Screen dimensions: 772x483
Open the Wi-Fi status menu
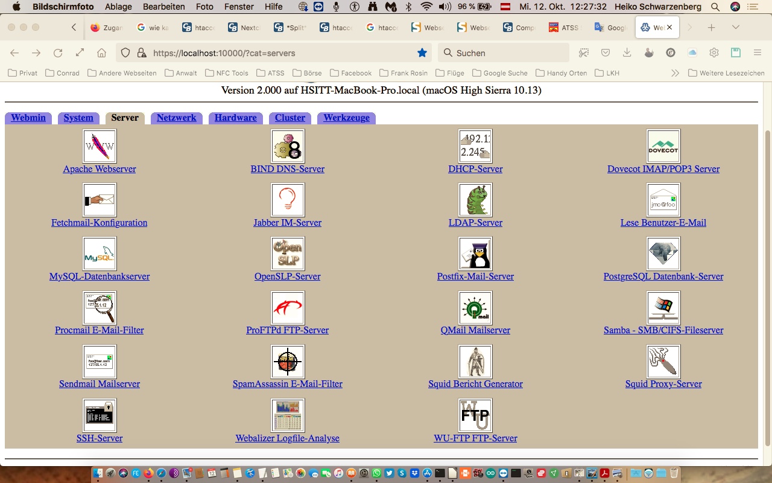(x=426, y=7)
